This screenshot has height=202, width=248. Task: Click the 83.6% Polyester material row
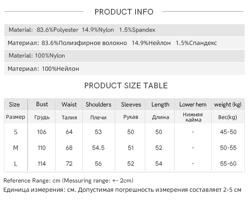coord(124,30)
